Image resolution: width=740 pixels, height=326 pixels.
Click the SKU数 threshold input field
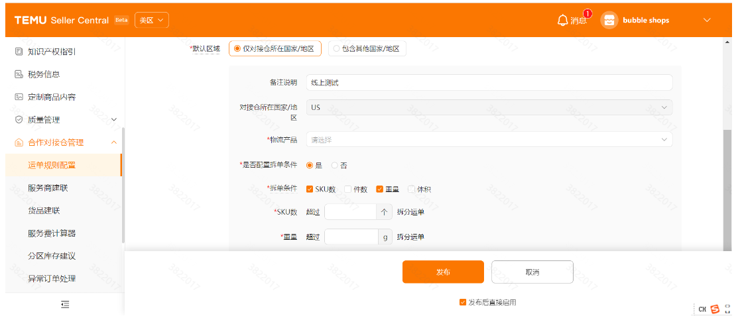point(350,212)
